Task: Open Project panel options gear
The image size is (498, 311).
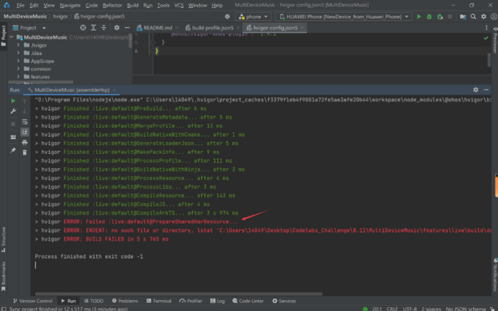Action: 116,28
